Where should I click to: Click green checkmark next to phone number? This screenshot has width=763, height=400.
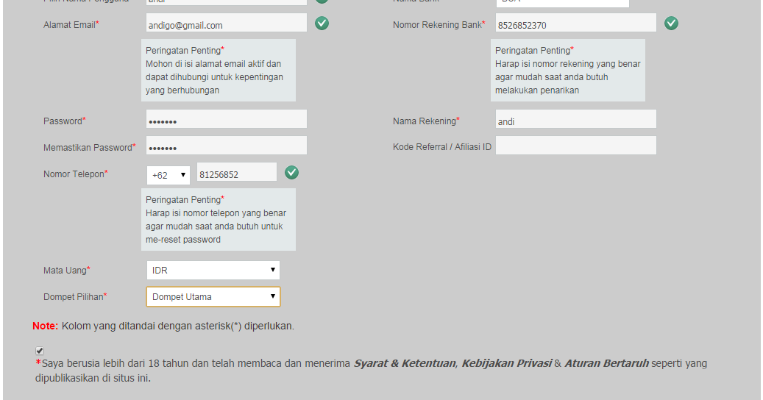[x=291, y=172]
